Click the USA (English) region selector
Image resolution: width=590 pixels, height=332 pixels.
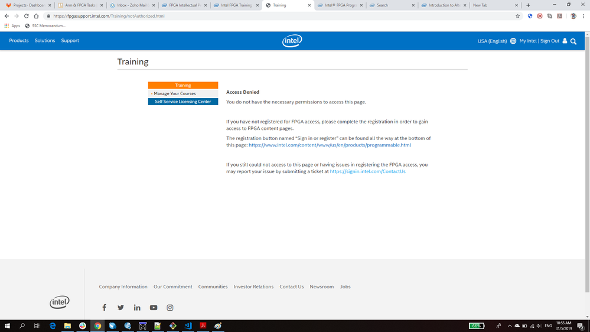click(x=492, y=41)
